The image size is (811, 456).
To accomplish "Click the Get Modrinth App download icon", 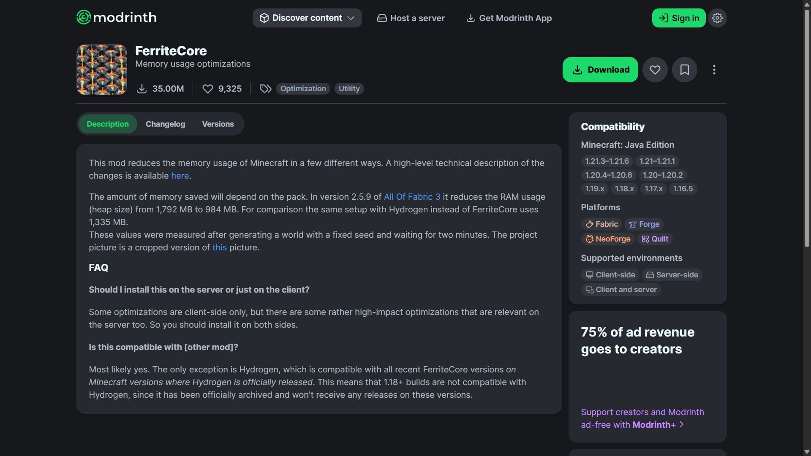I will pos(470,18).
